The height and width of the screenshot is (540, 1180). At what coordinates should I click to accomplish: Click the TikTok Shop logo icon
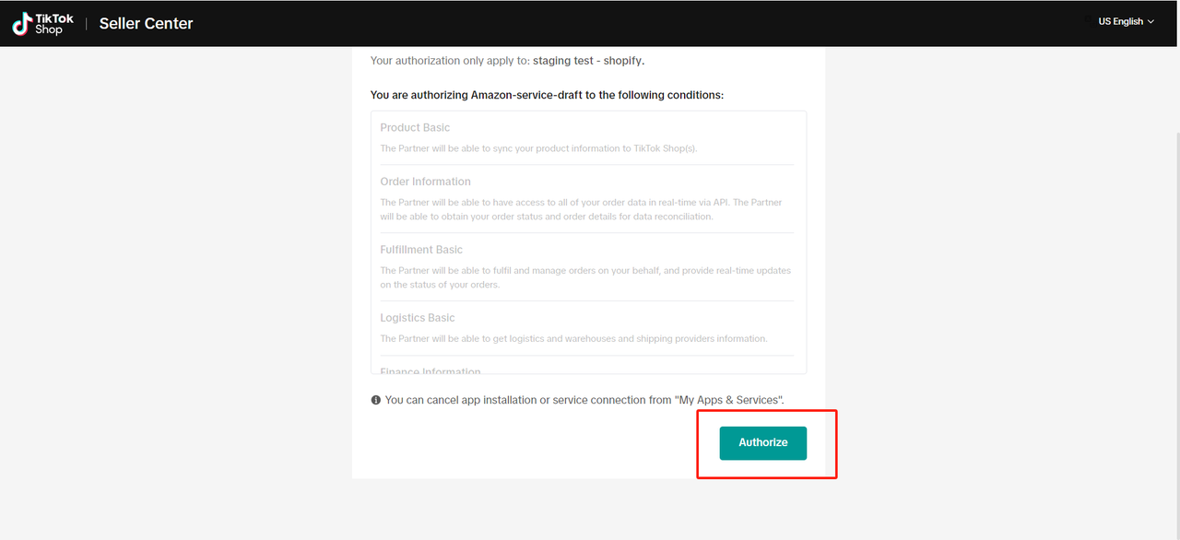click(x=21, y=24)
